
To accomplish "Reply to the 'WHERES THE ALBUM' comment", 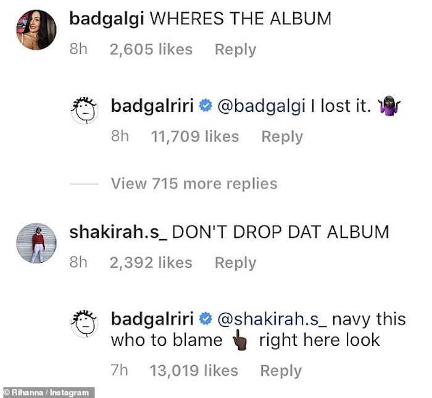I will (x=236, y=50).
